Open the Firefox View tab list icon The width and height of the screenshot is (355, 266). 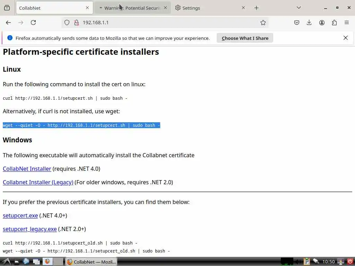tap(7, 8)
